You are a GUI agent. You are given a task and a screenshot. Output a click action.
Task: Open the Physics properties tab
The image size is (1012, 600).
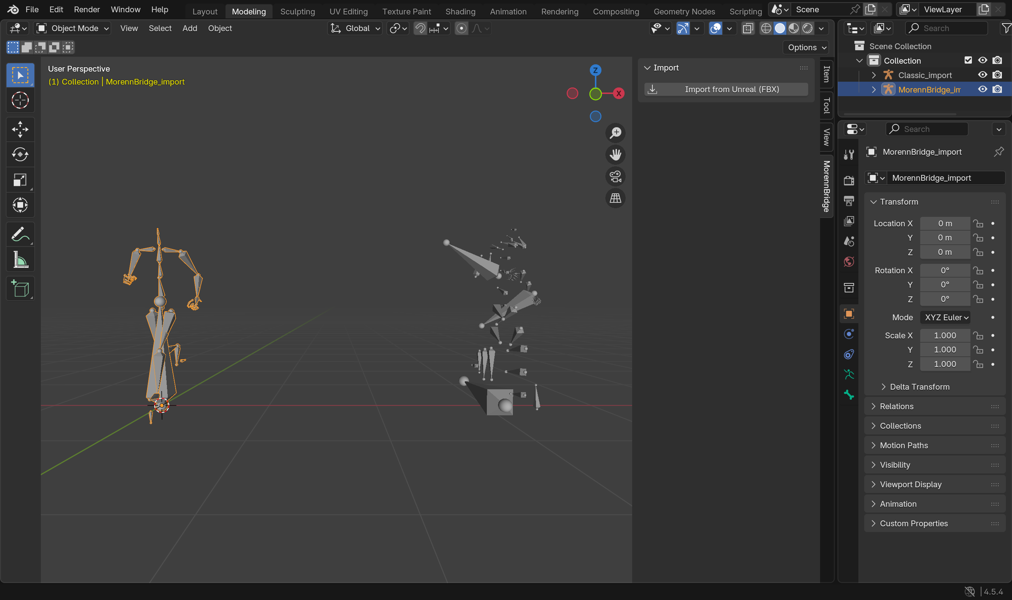[x=849, y=334]
